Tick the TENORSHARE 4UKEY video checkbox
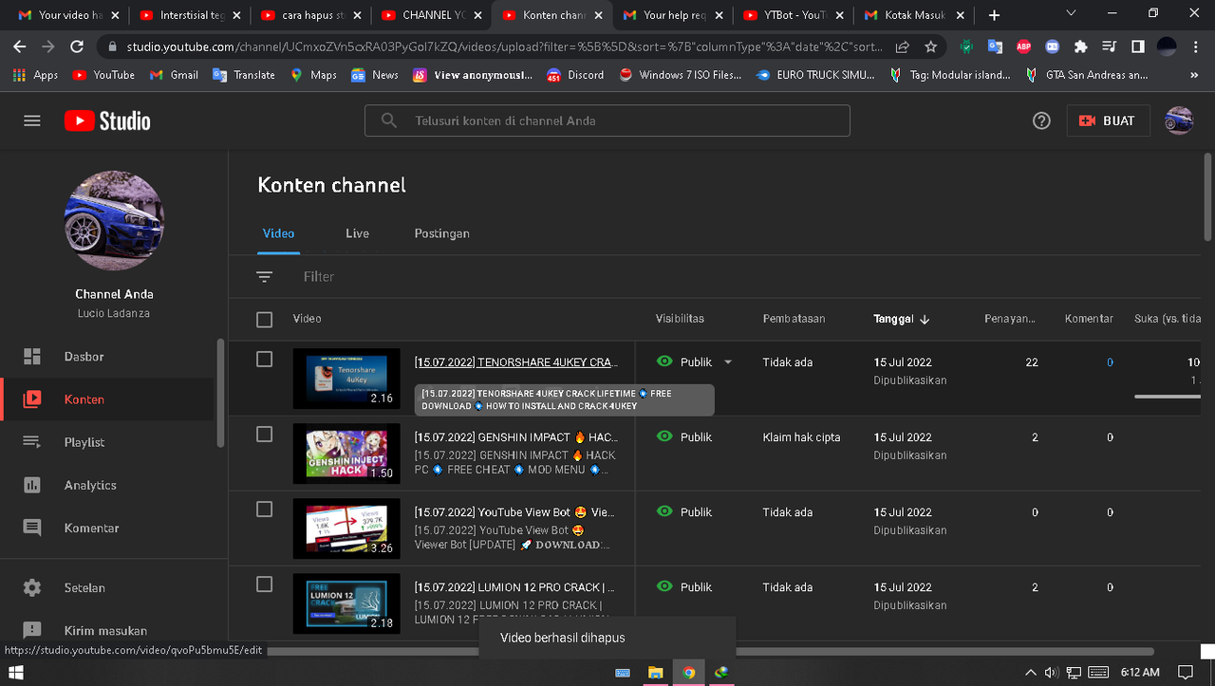This screenshot has height=686, width=1215. [265, 360]
